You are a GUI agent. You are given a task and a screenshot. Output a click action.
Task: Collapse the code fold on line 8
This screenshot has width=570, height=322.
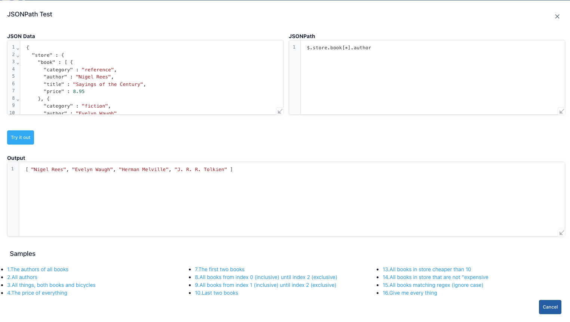point(18,99)
